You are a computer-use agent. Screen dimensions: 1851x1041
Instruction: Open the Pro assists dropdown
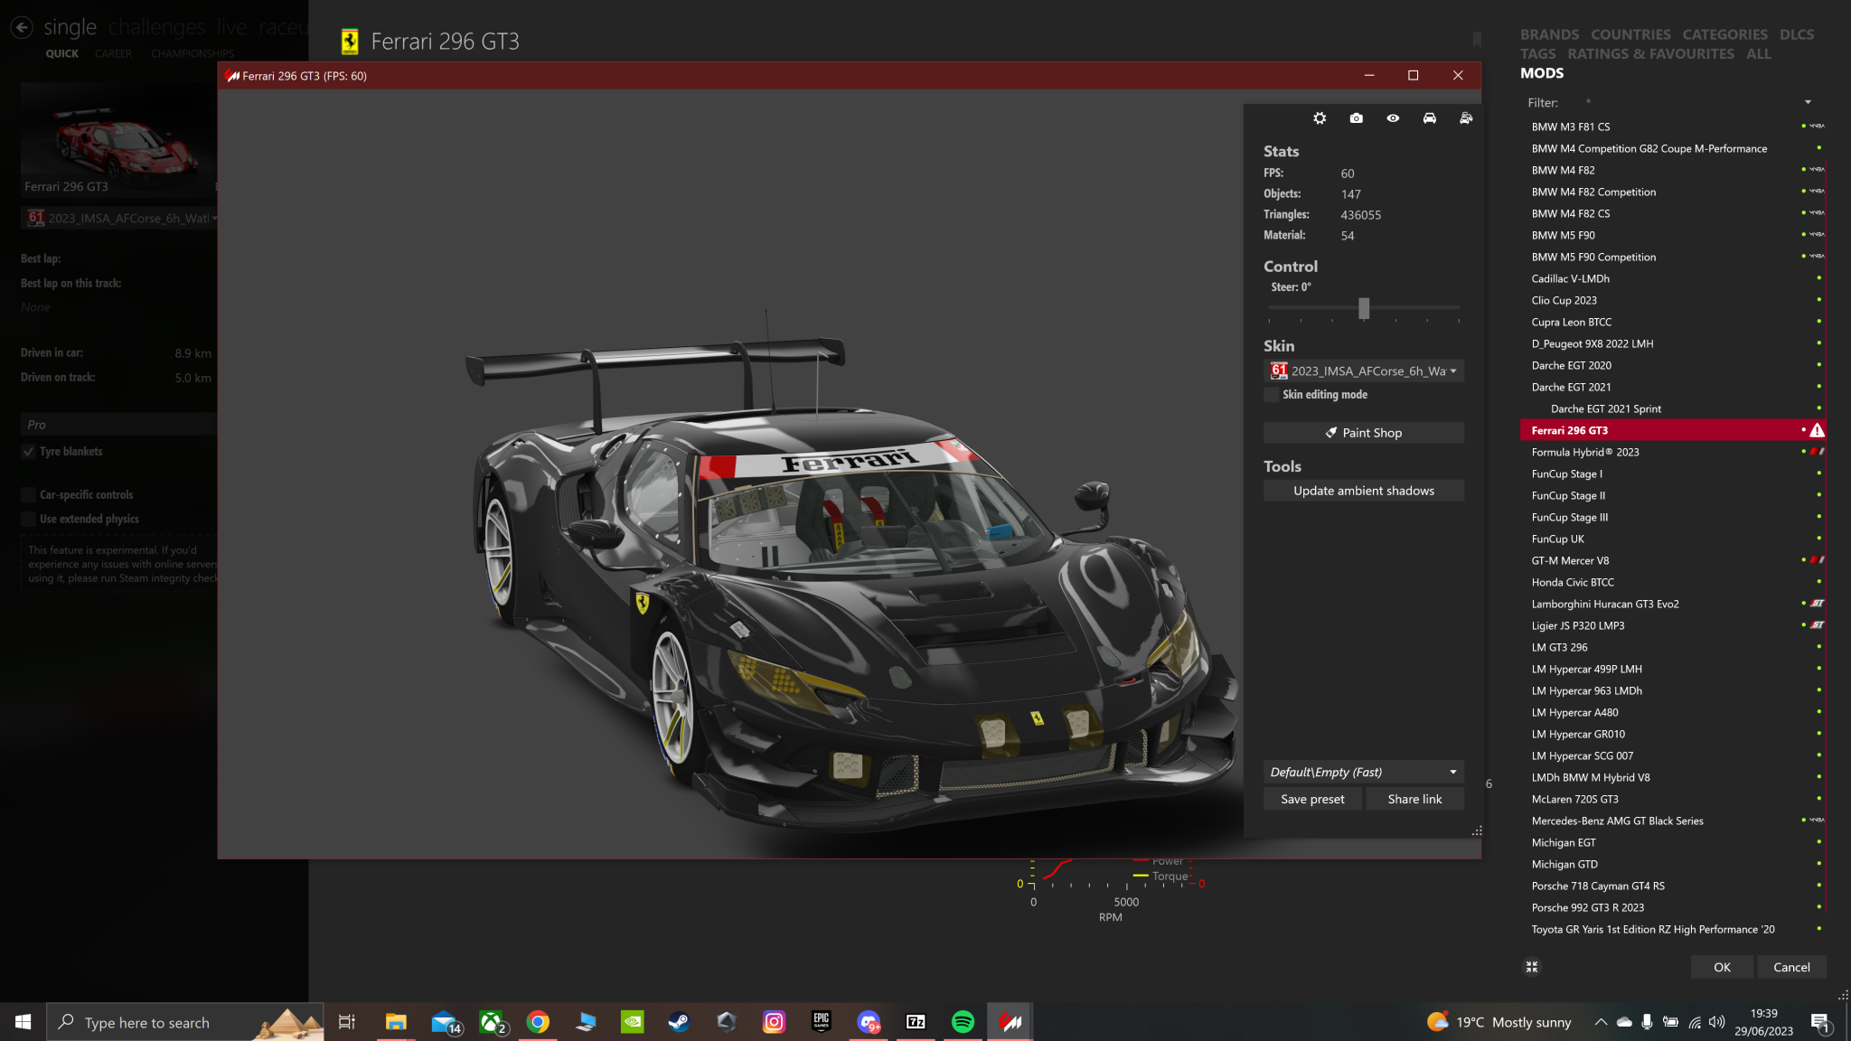[x=119, y=424]
